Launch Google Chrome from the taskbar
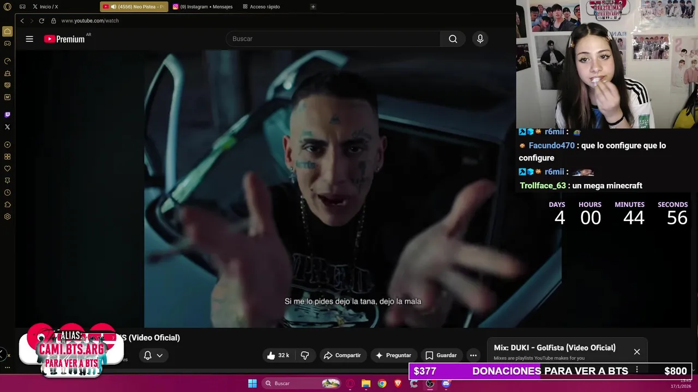This screenshot has width=698, height=392. pos(382,383)
